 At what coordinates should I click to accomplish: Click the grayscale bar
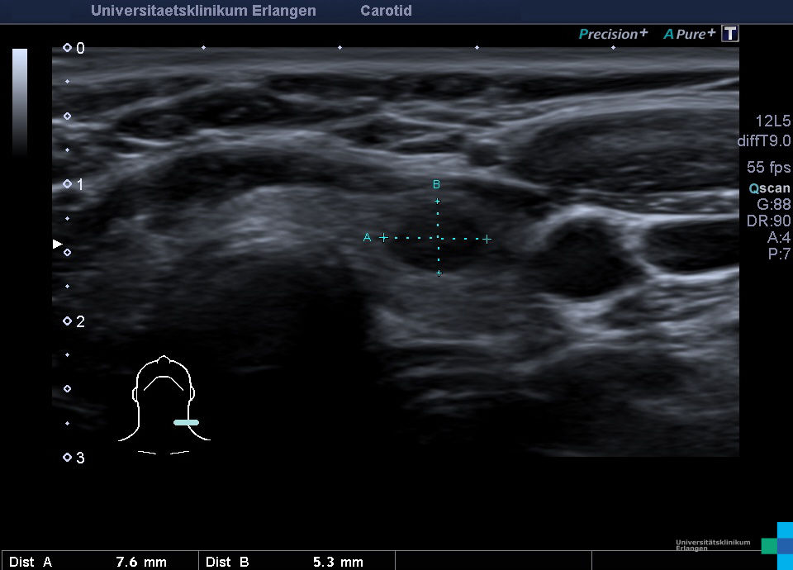coord(20,101)
